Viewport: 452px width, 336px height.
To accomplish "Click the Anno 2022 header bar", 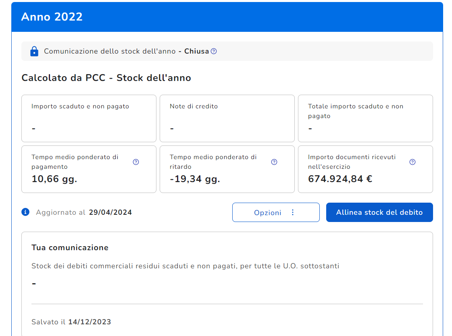I will [x=227, y=17].
